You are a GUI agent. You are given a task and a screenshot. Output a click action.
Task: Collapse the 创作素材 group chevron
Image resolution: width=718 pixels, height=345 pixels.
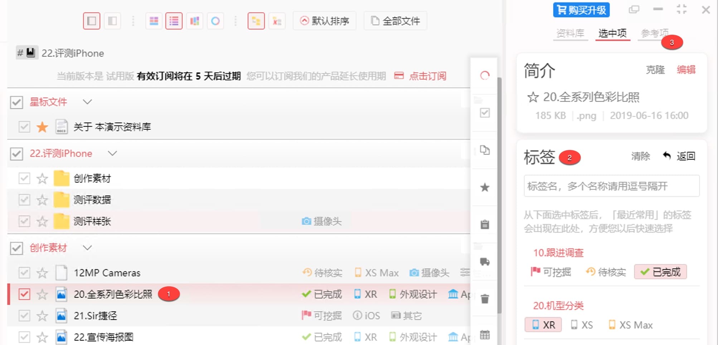[87, 248]
